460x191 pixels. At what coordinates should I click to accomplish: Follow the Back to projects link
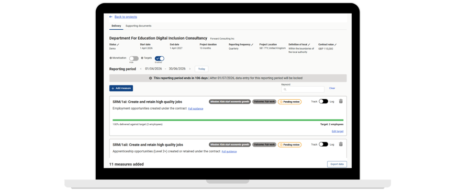126,17
